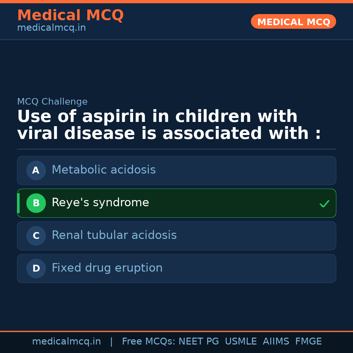
Task: Click the green bar beside option B
Action: [18, 203]
